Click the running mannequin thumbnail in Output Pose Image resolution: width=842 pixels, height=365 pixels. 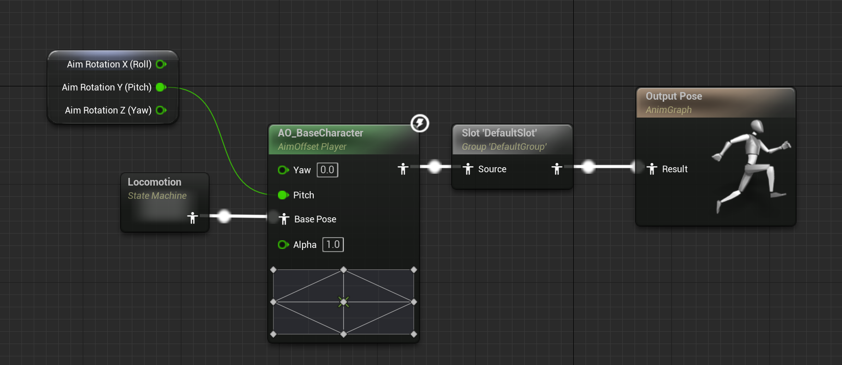[751, 166]
